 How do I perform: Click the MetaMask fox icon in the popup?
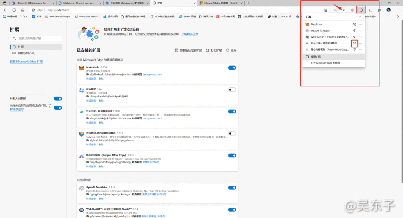pyautogui.click(x=307, y=24)
